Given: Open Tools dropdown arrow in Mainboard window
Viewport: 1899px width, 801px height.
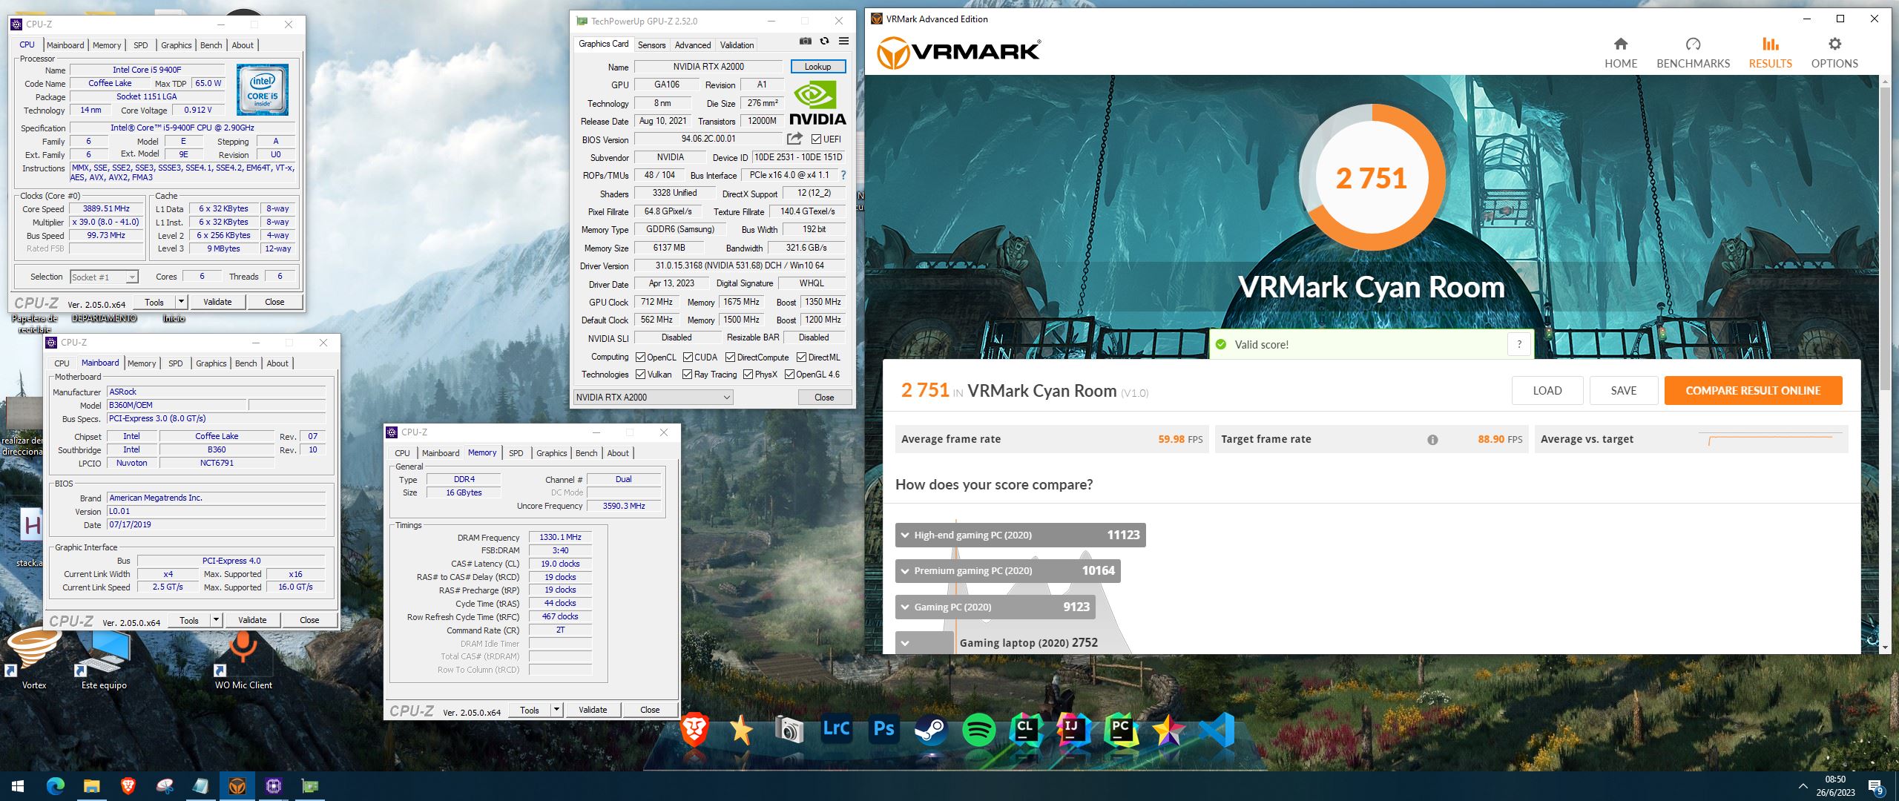Looking at the screenshot, I should (215, 620).
